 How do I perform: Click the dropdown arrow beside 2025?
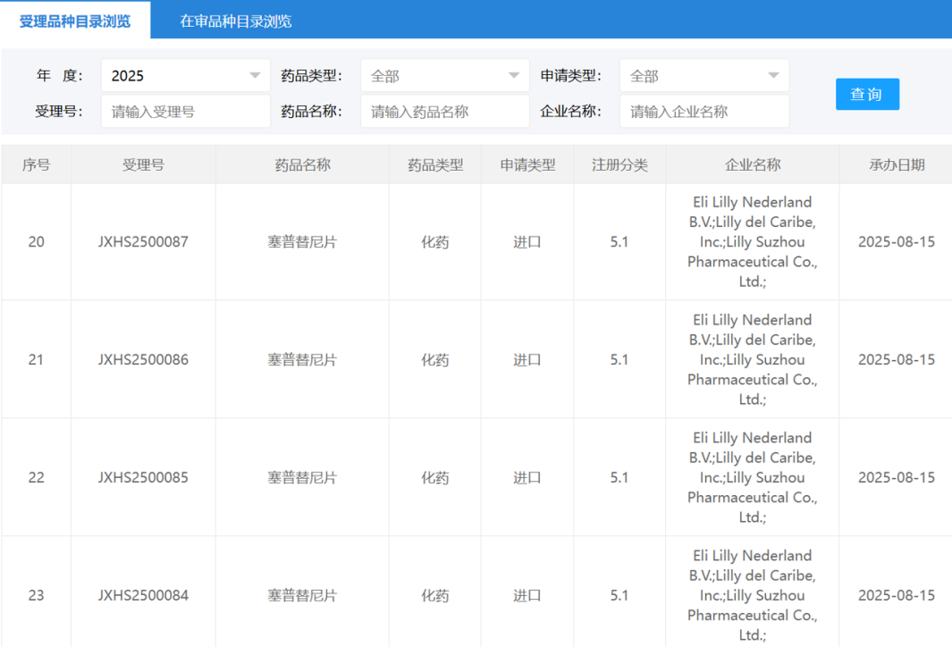click(257, 76)
